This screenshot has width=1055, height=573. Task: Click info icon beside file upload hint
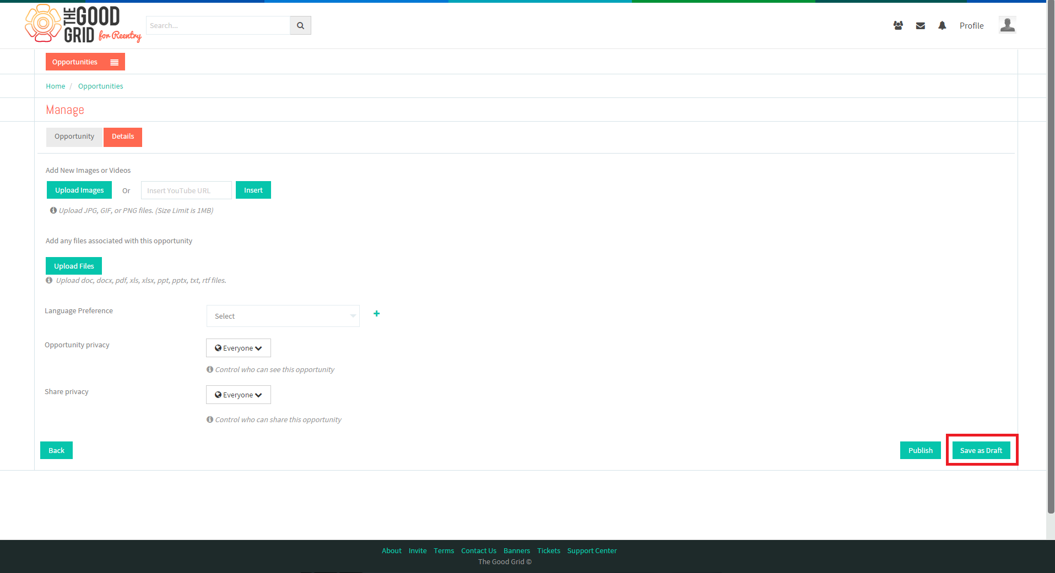click(x=49, y=280)
